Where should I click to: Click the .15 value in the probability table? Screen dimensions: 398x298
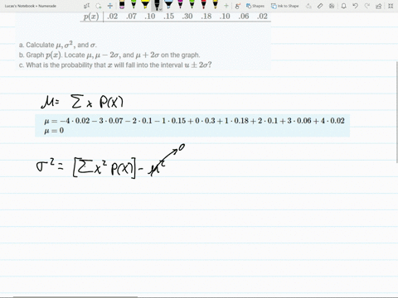click(x=168, y=17)
